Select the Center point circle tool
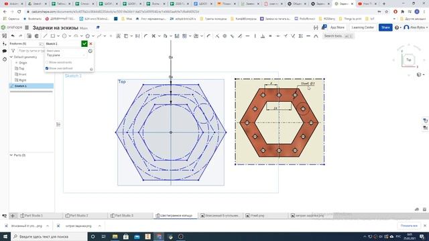The image size is (429, 241). click(x=64, y=35)
